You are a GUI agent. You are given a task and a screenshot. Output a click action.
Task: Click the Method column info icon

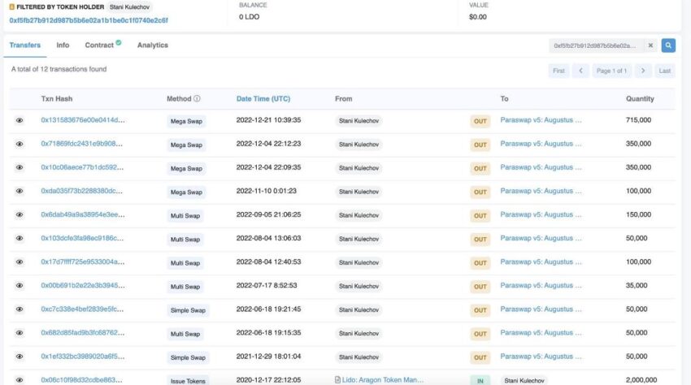point(197,98)
